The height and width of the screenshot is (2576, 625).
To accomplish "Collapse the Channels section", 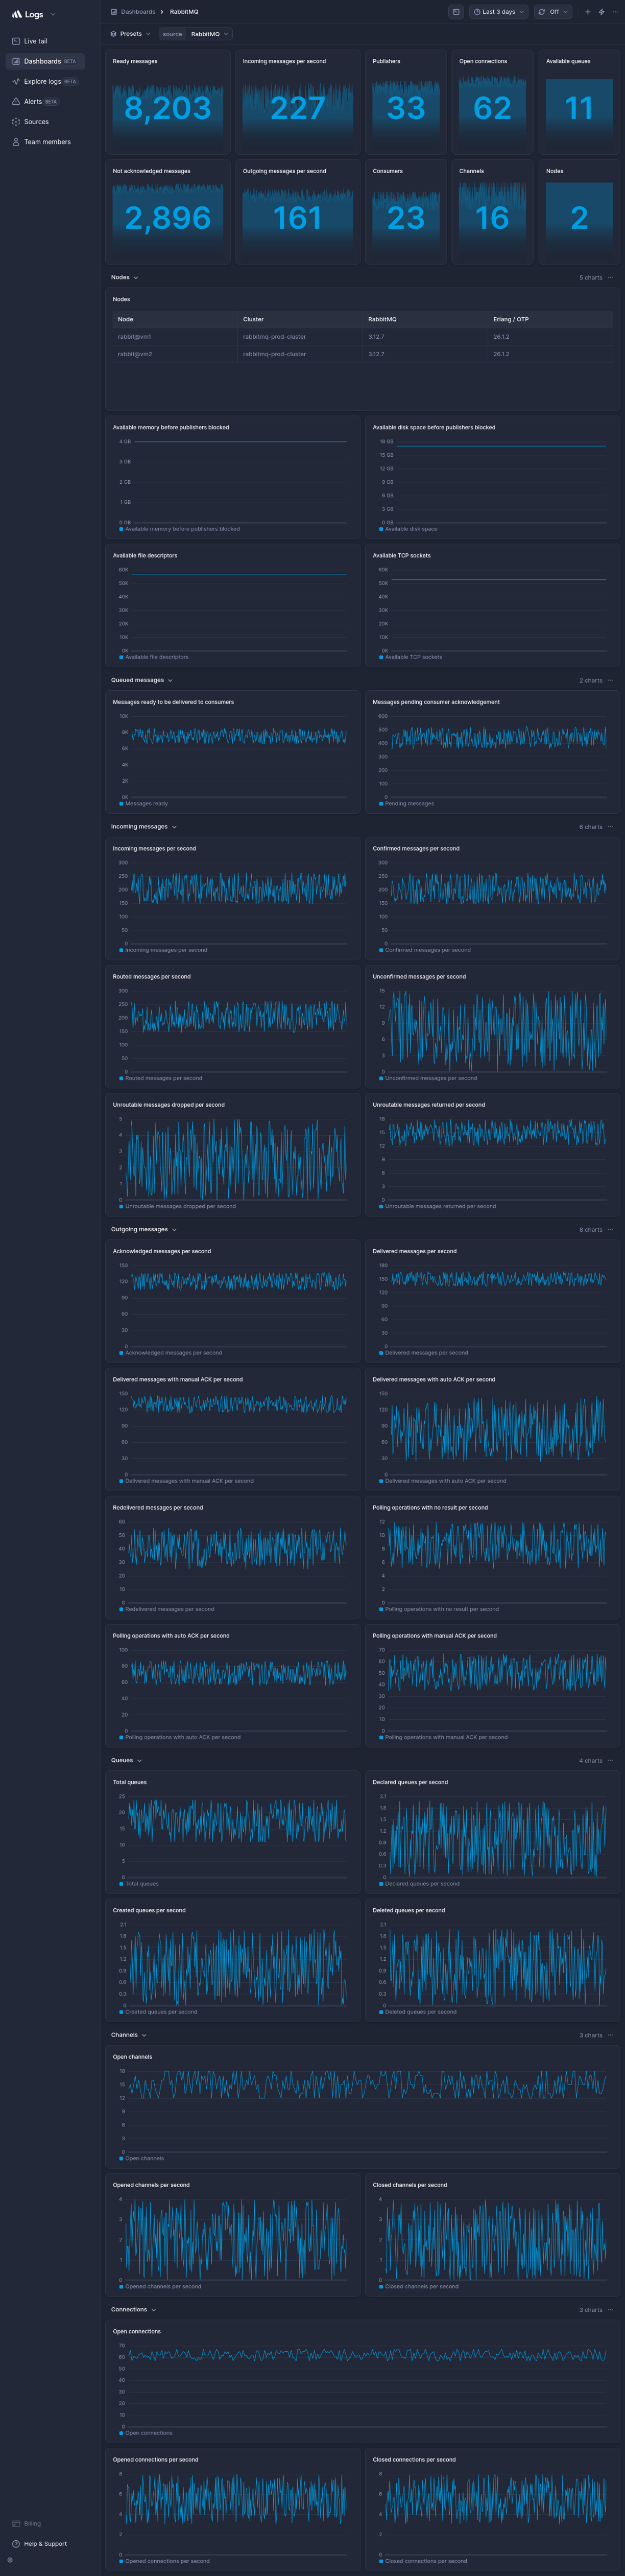I will pyautogui.click(x=129, y=2035).
